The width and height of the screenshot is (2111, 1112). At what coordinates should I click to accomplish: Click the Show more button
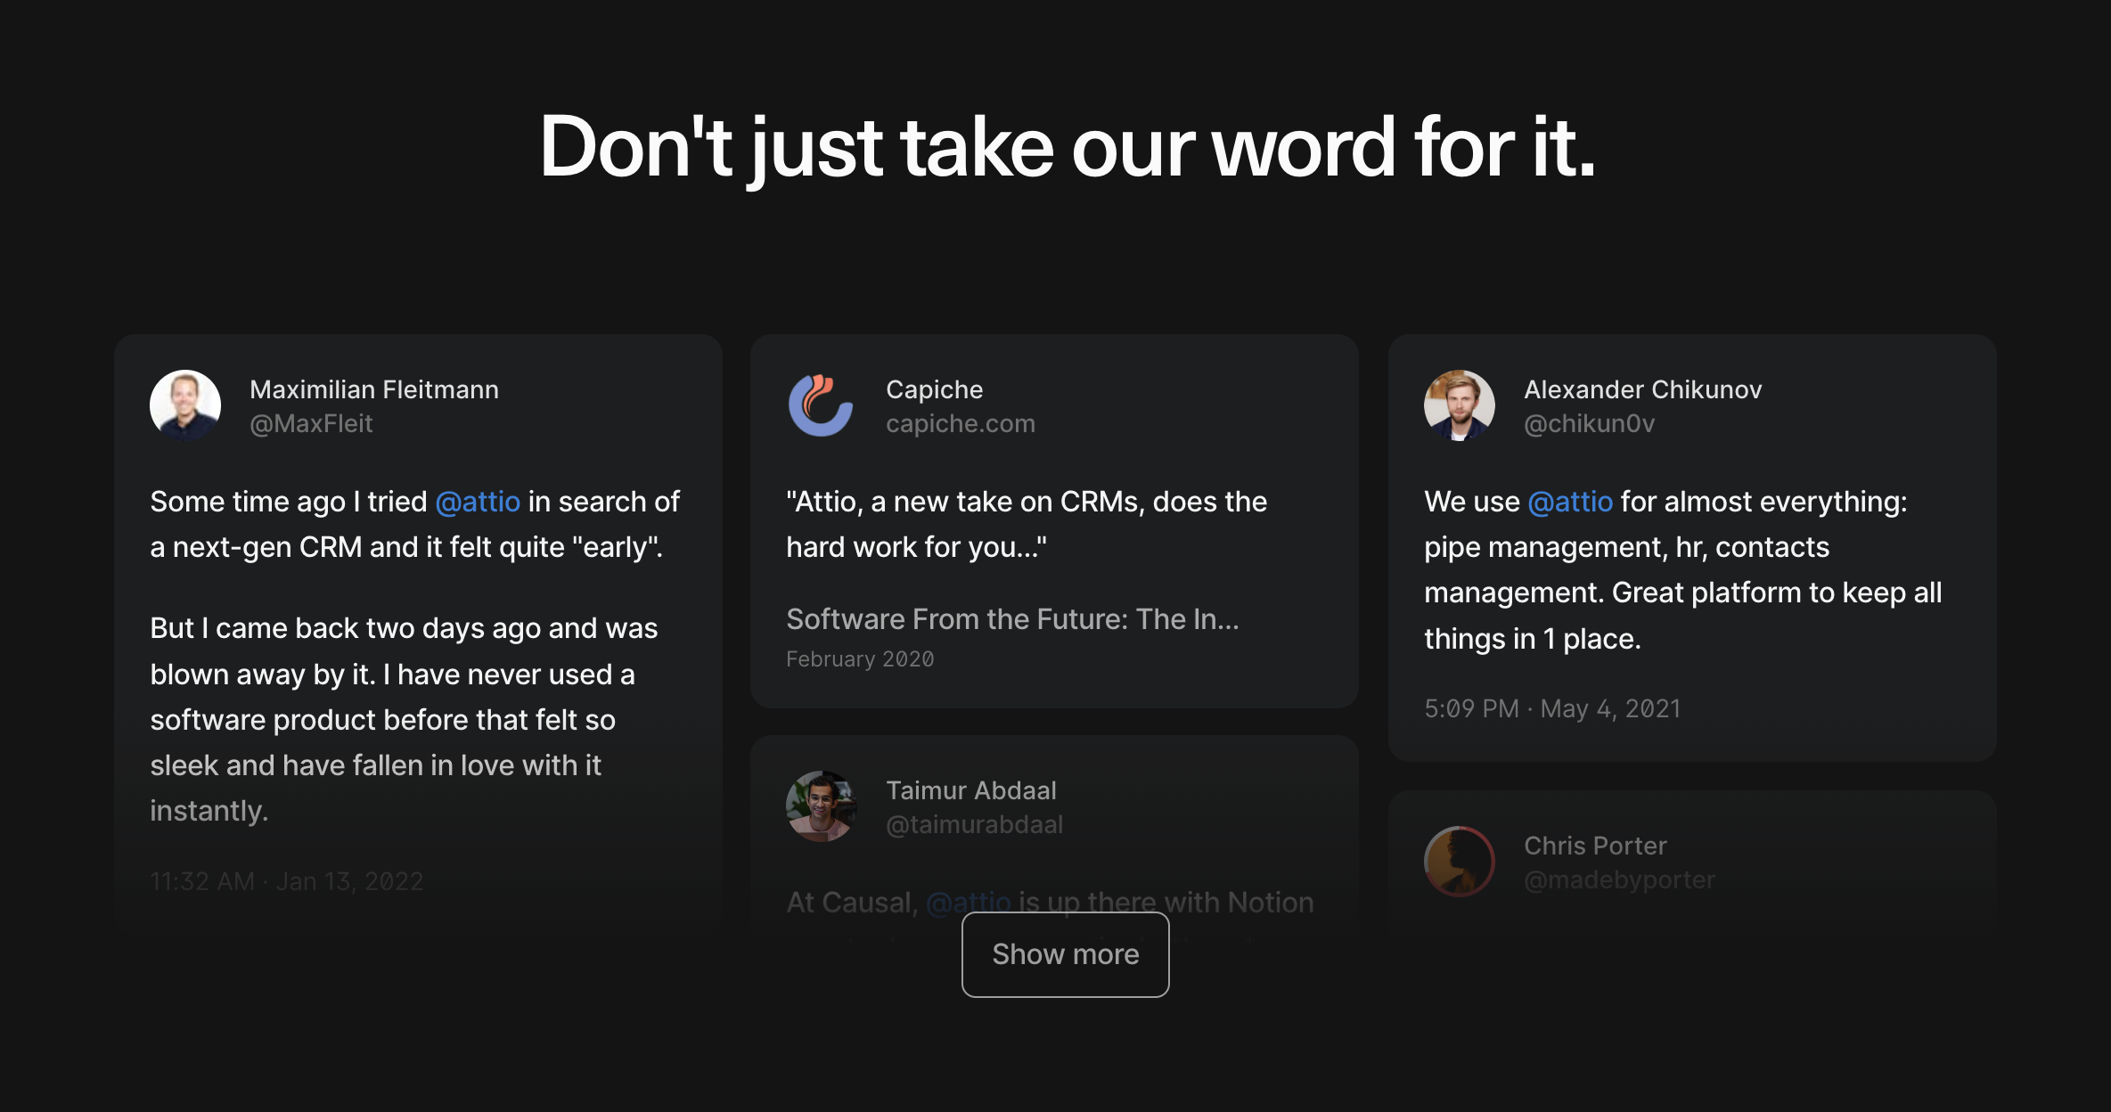tap(1065, 953)
